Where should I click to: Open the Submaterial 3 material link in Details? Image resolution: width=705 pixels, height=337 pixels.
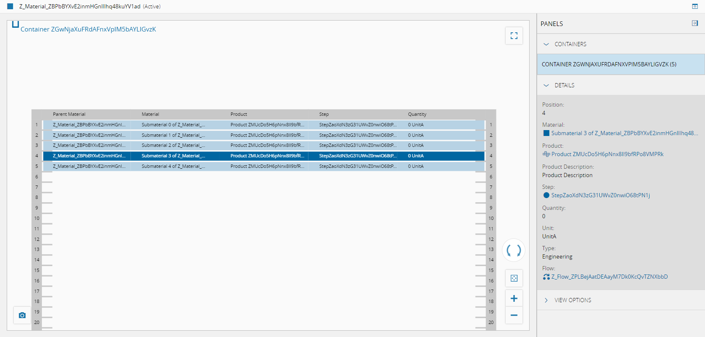coord(624,133)
